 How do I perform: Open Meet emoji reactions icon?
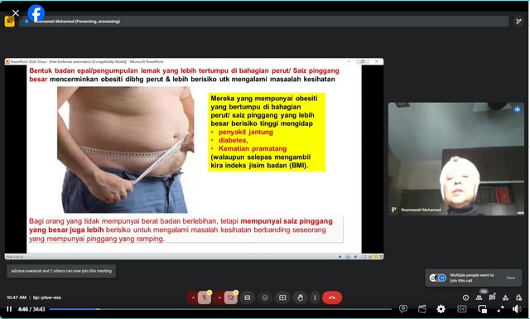pos(265,297)
